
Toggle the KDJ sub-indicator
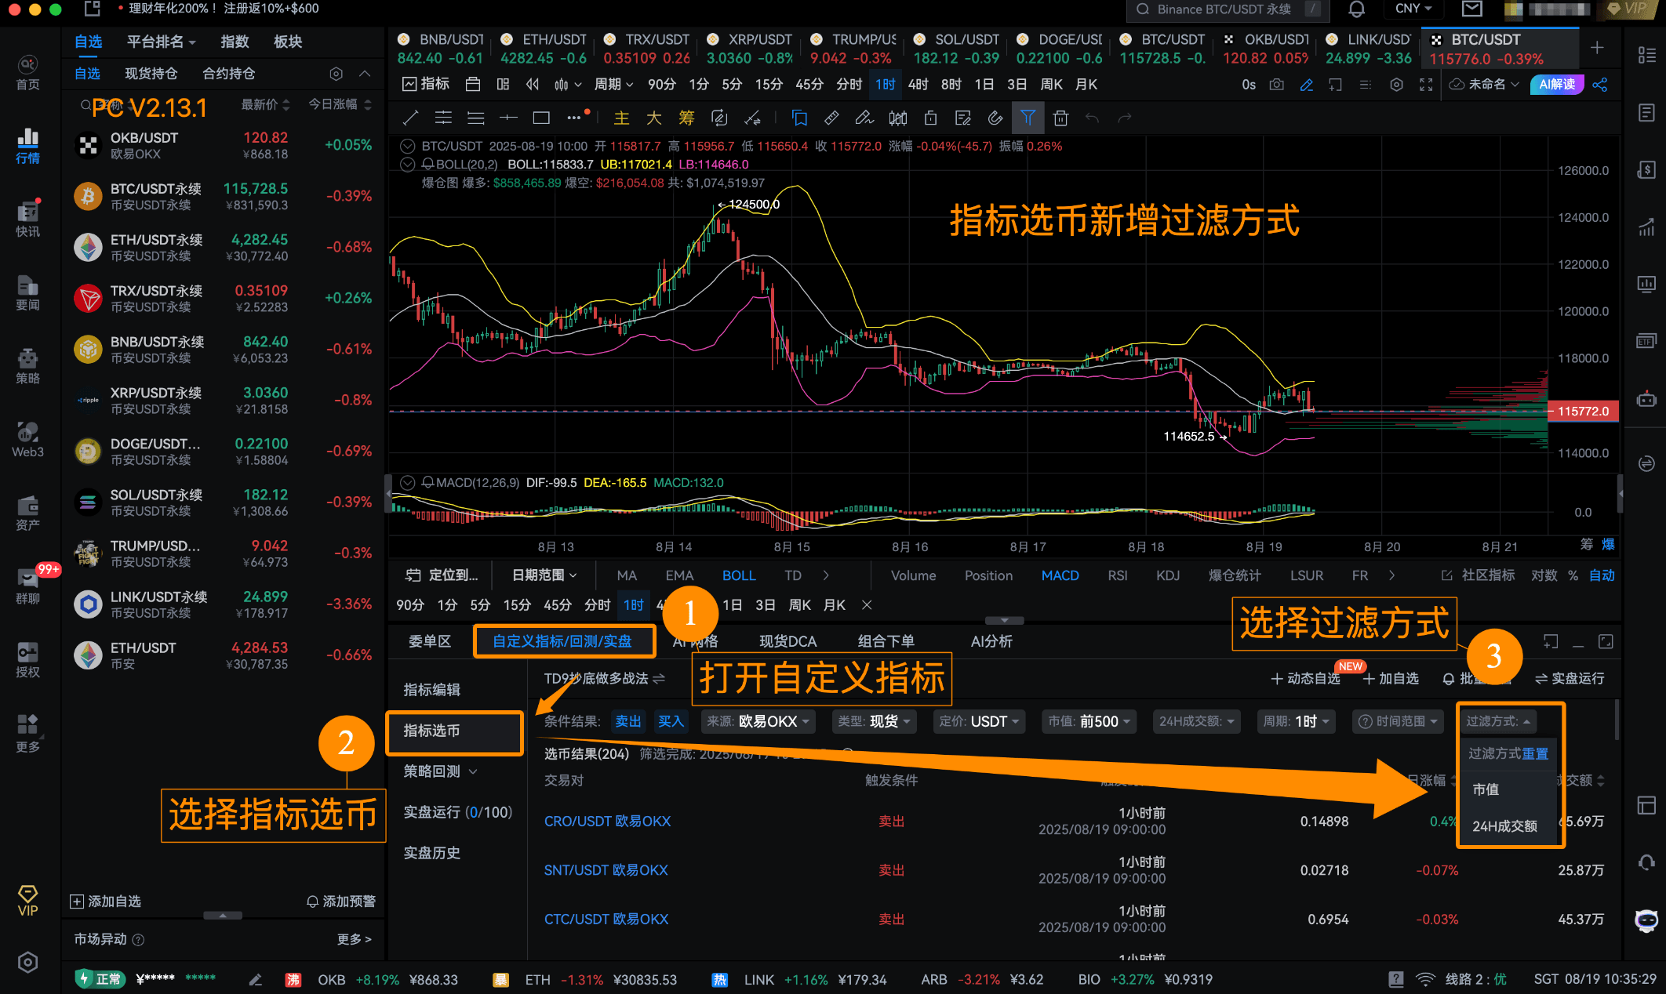click(x=1168, y=575)
